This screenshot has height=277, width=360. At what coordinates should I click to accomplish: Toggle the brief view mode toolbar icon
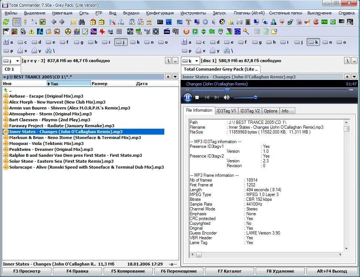coord(17,22)
